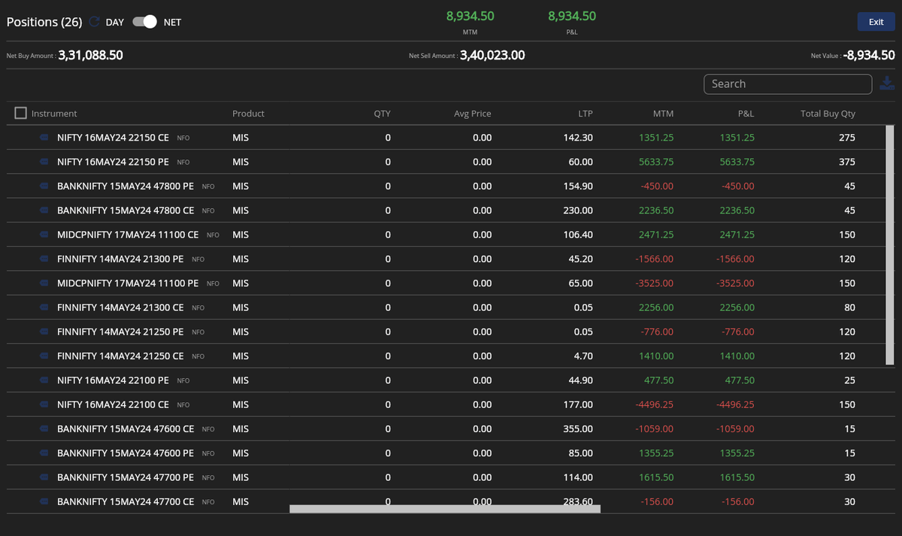Screen dimensions: 902x536
Task: Click the Net Sell Amount 3,40,023.00
Action: click(492, 55)
